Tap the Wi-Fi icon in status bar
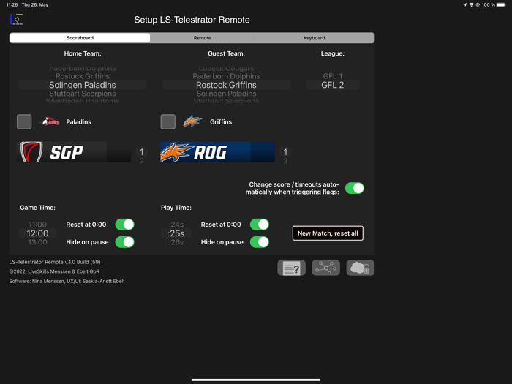 pos(471,4)
